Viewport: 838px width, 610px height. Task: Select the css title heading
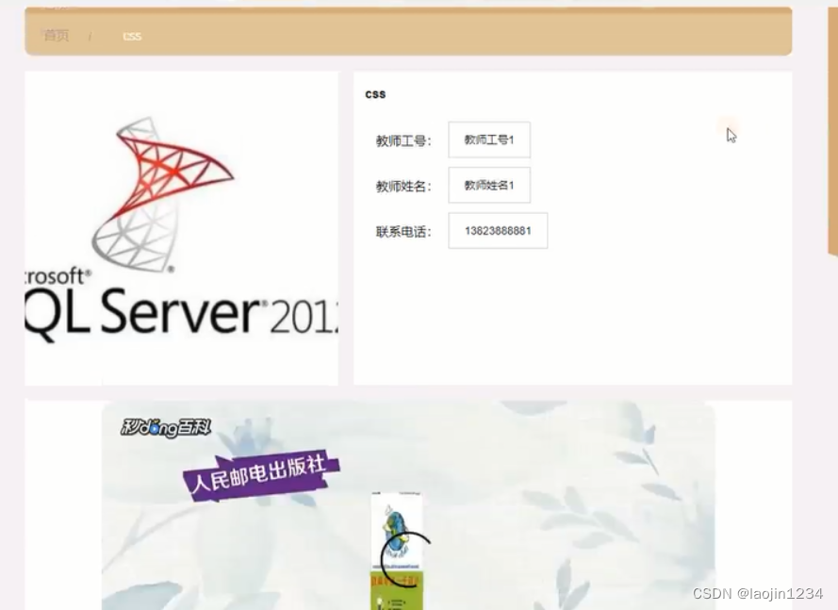point(375,94)
